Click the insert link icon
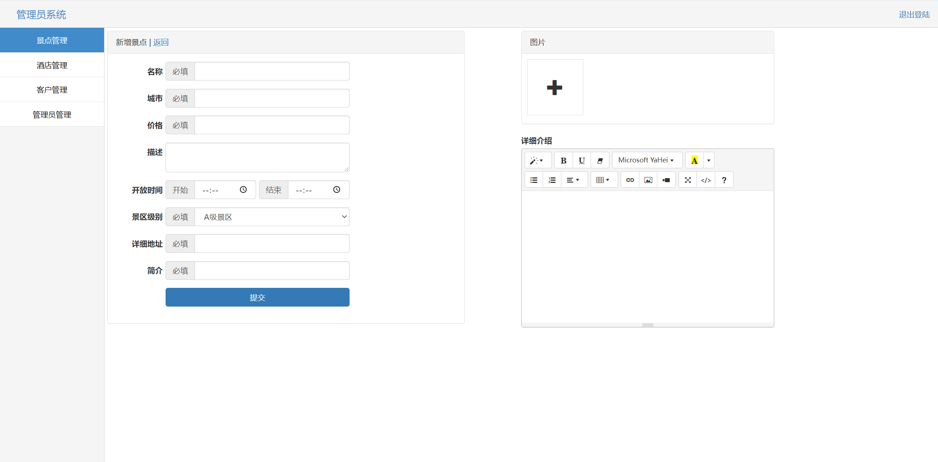This screenshot has height=462, width=938. (630, 180)
